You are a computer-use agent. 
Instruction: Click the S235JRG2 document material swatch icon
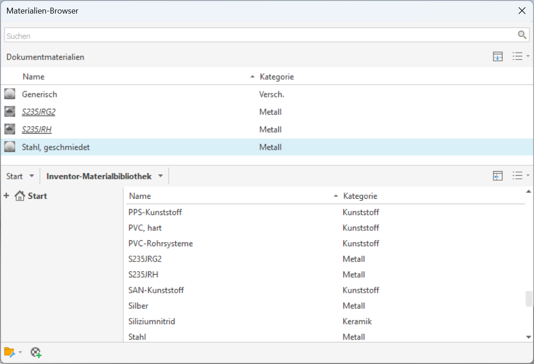[10, 112]
